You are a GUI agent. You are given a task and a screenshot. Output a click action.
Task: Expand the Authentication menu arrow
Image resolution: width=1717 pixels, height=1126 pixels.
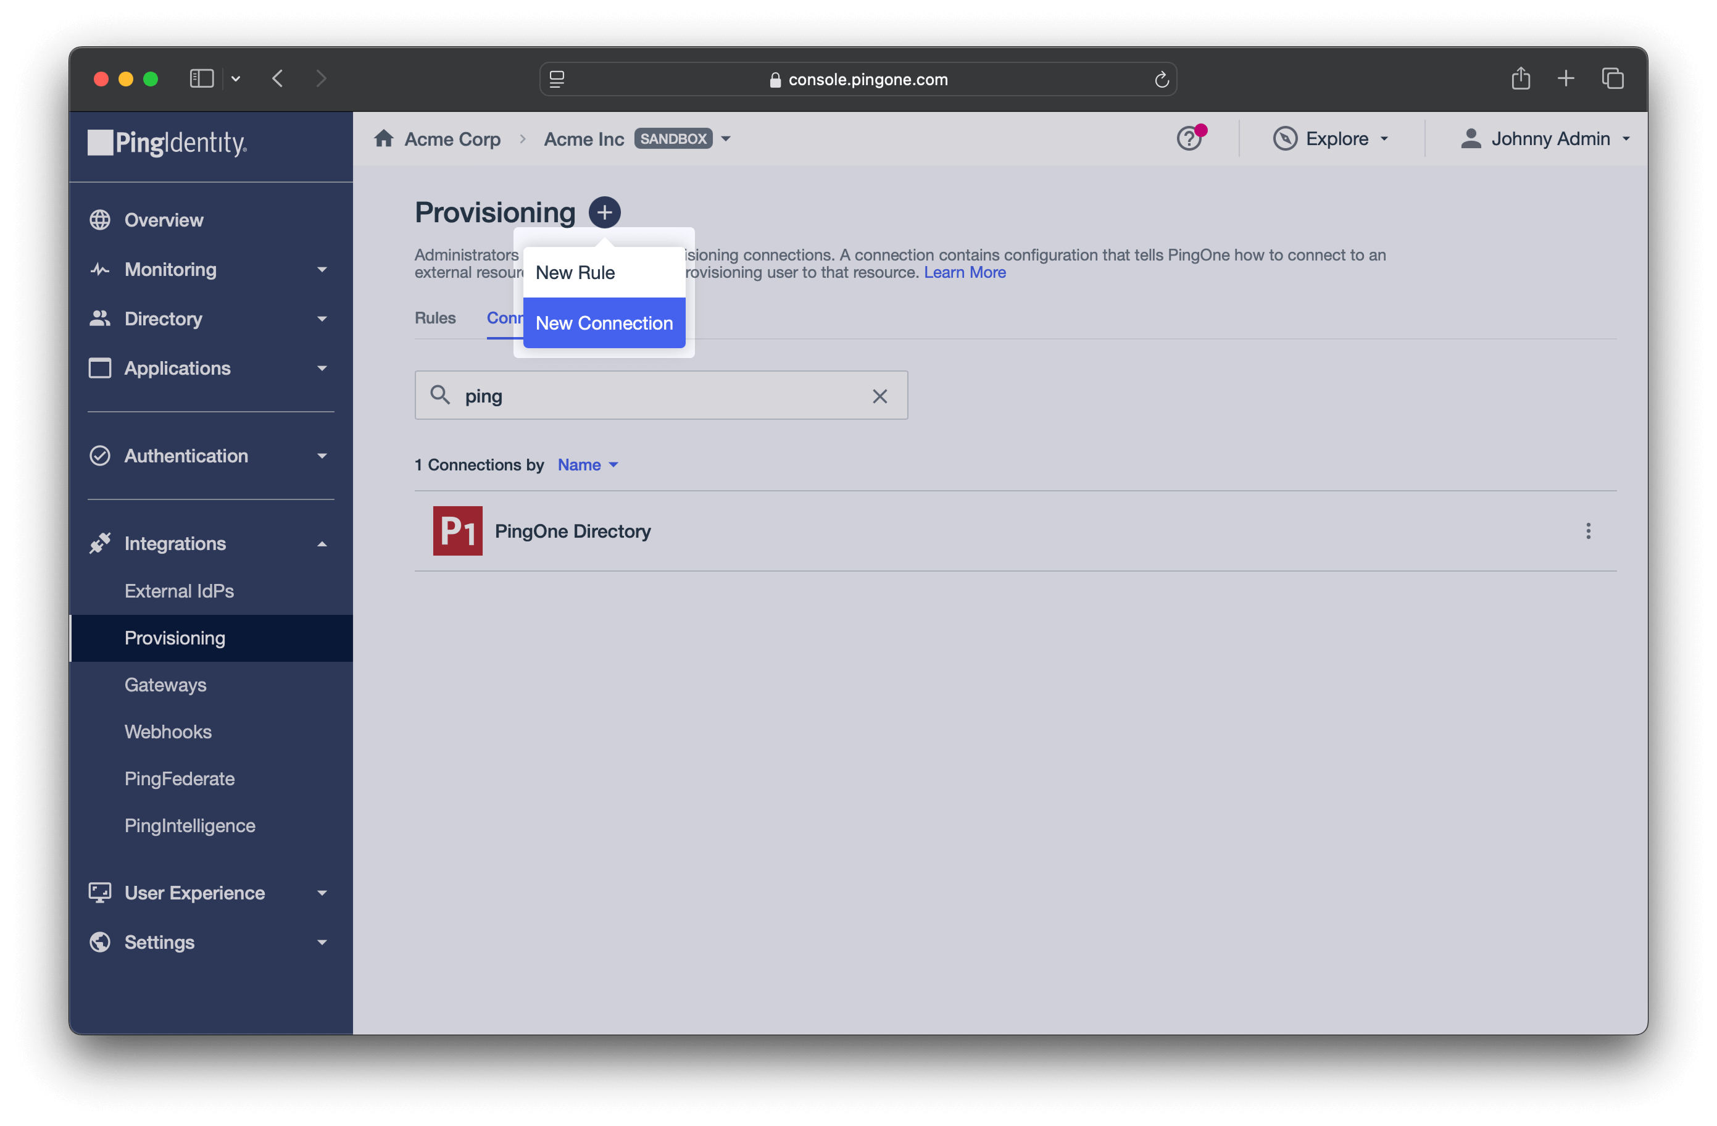(x=322, y=456)
